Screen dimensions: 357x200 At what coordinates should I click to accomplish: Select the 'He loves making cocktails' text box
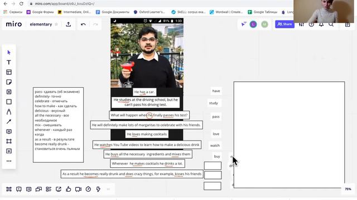(147, 134)
